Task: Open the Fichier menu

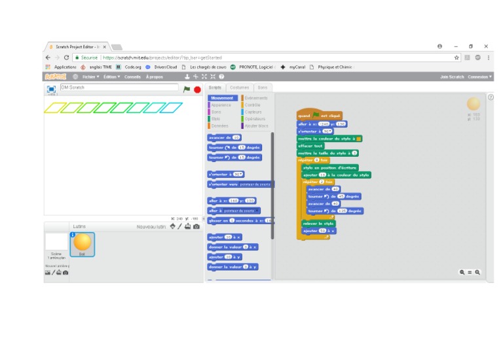Action: 91,77
